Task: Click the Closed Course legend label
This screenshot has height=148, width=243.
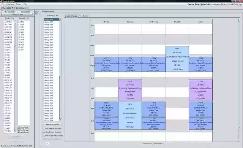Action: 147,143
